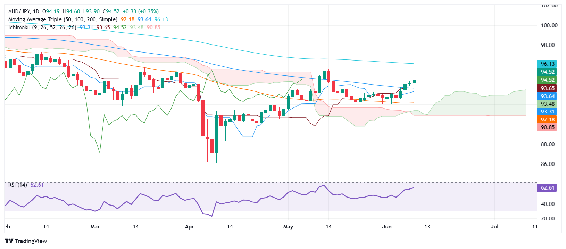566x249 pixels.
Task: Click the 92.18 orange price tag
Action: [x=547, y=120]
